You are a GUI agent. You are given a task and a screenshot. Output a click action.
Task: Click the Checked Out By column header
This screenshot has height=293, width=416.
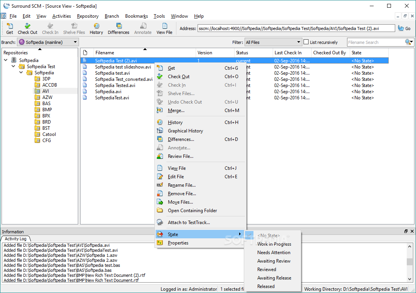click(x=330, y=52)
